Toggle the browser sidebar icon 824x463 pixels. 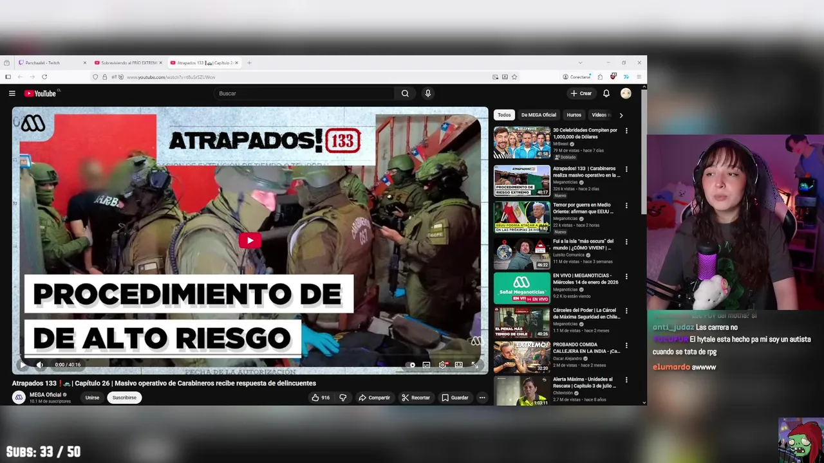click(x=8, y=77)
